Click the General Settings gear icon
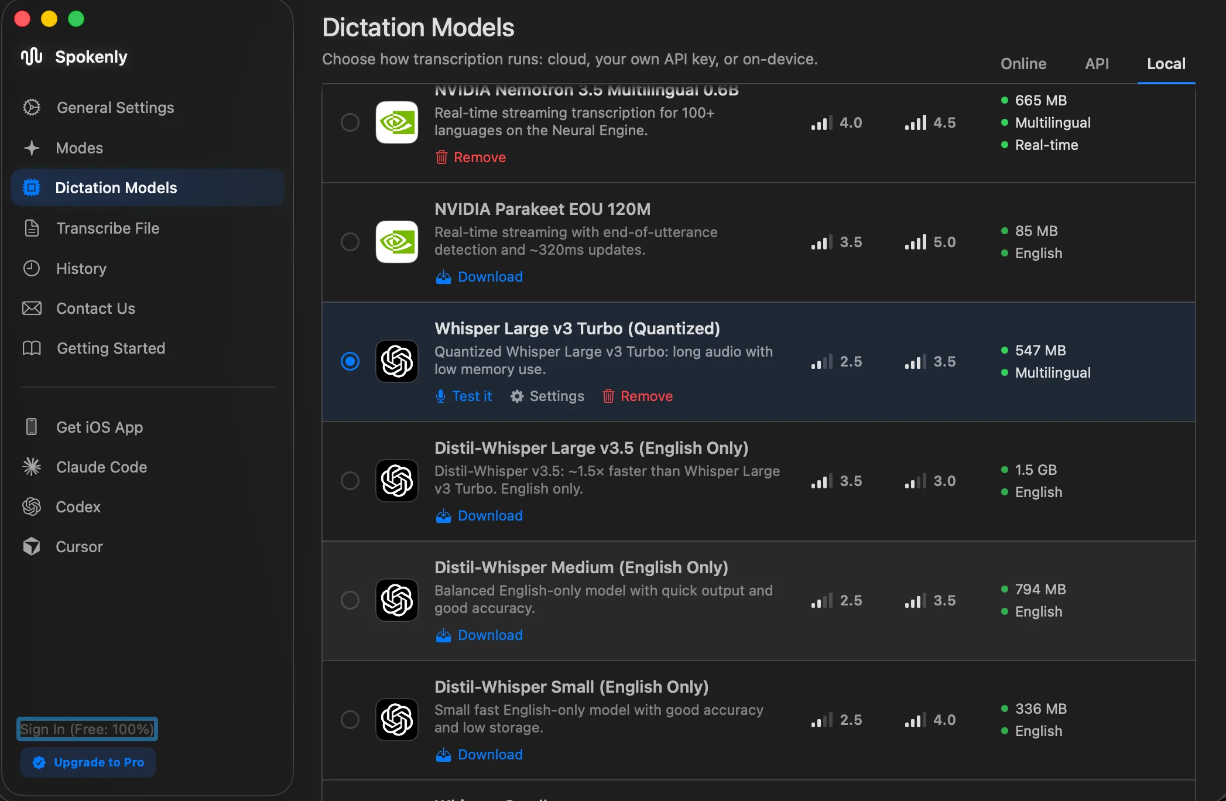Screen dimensions: 1226x801 click(32, 108)
